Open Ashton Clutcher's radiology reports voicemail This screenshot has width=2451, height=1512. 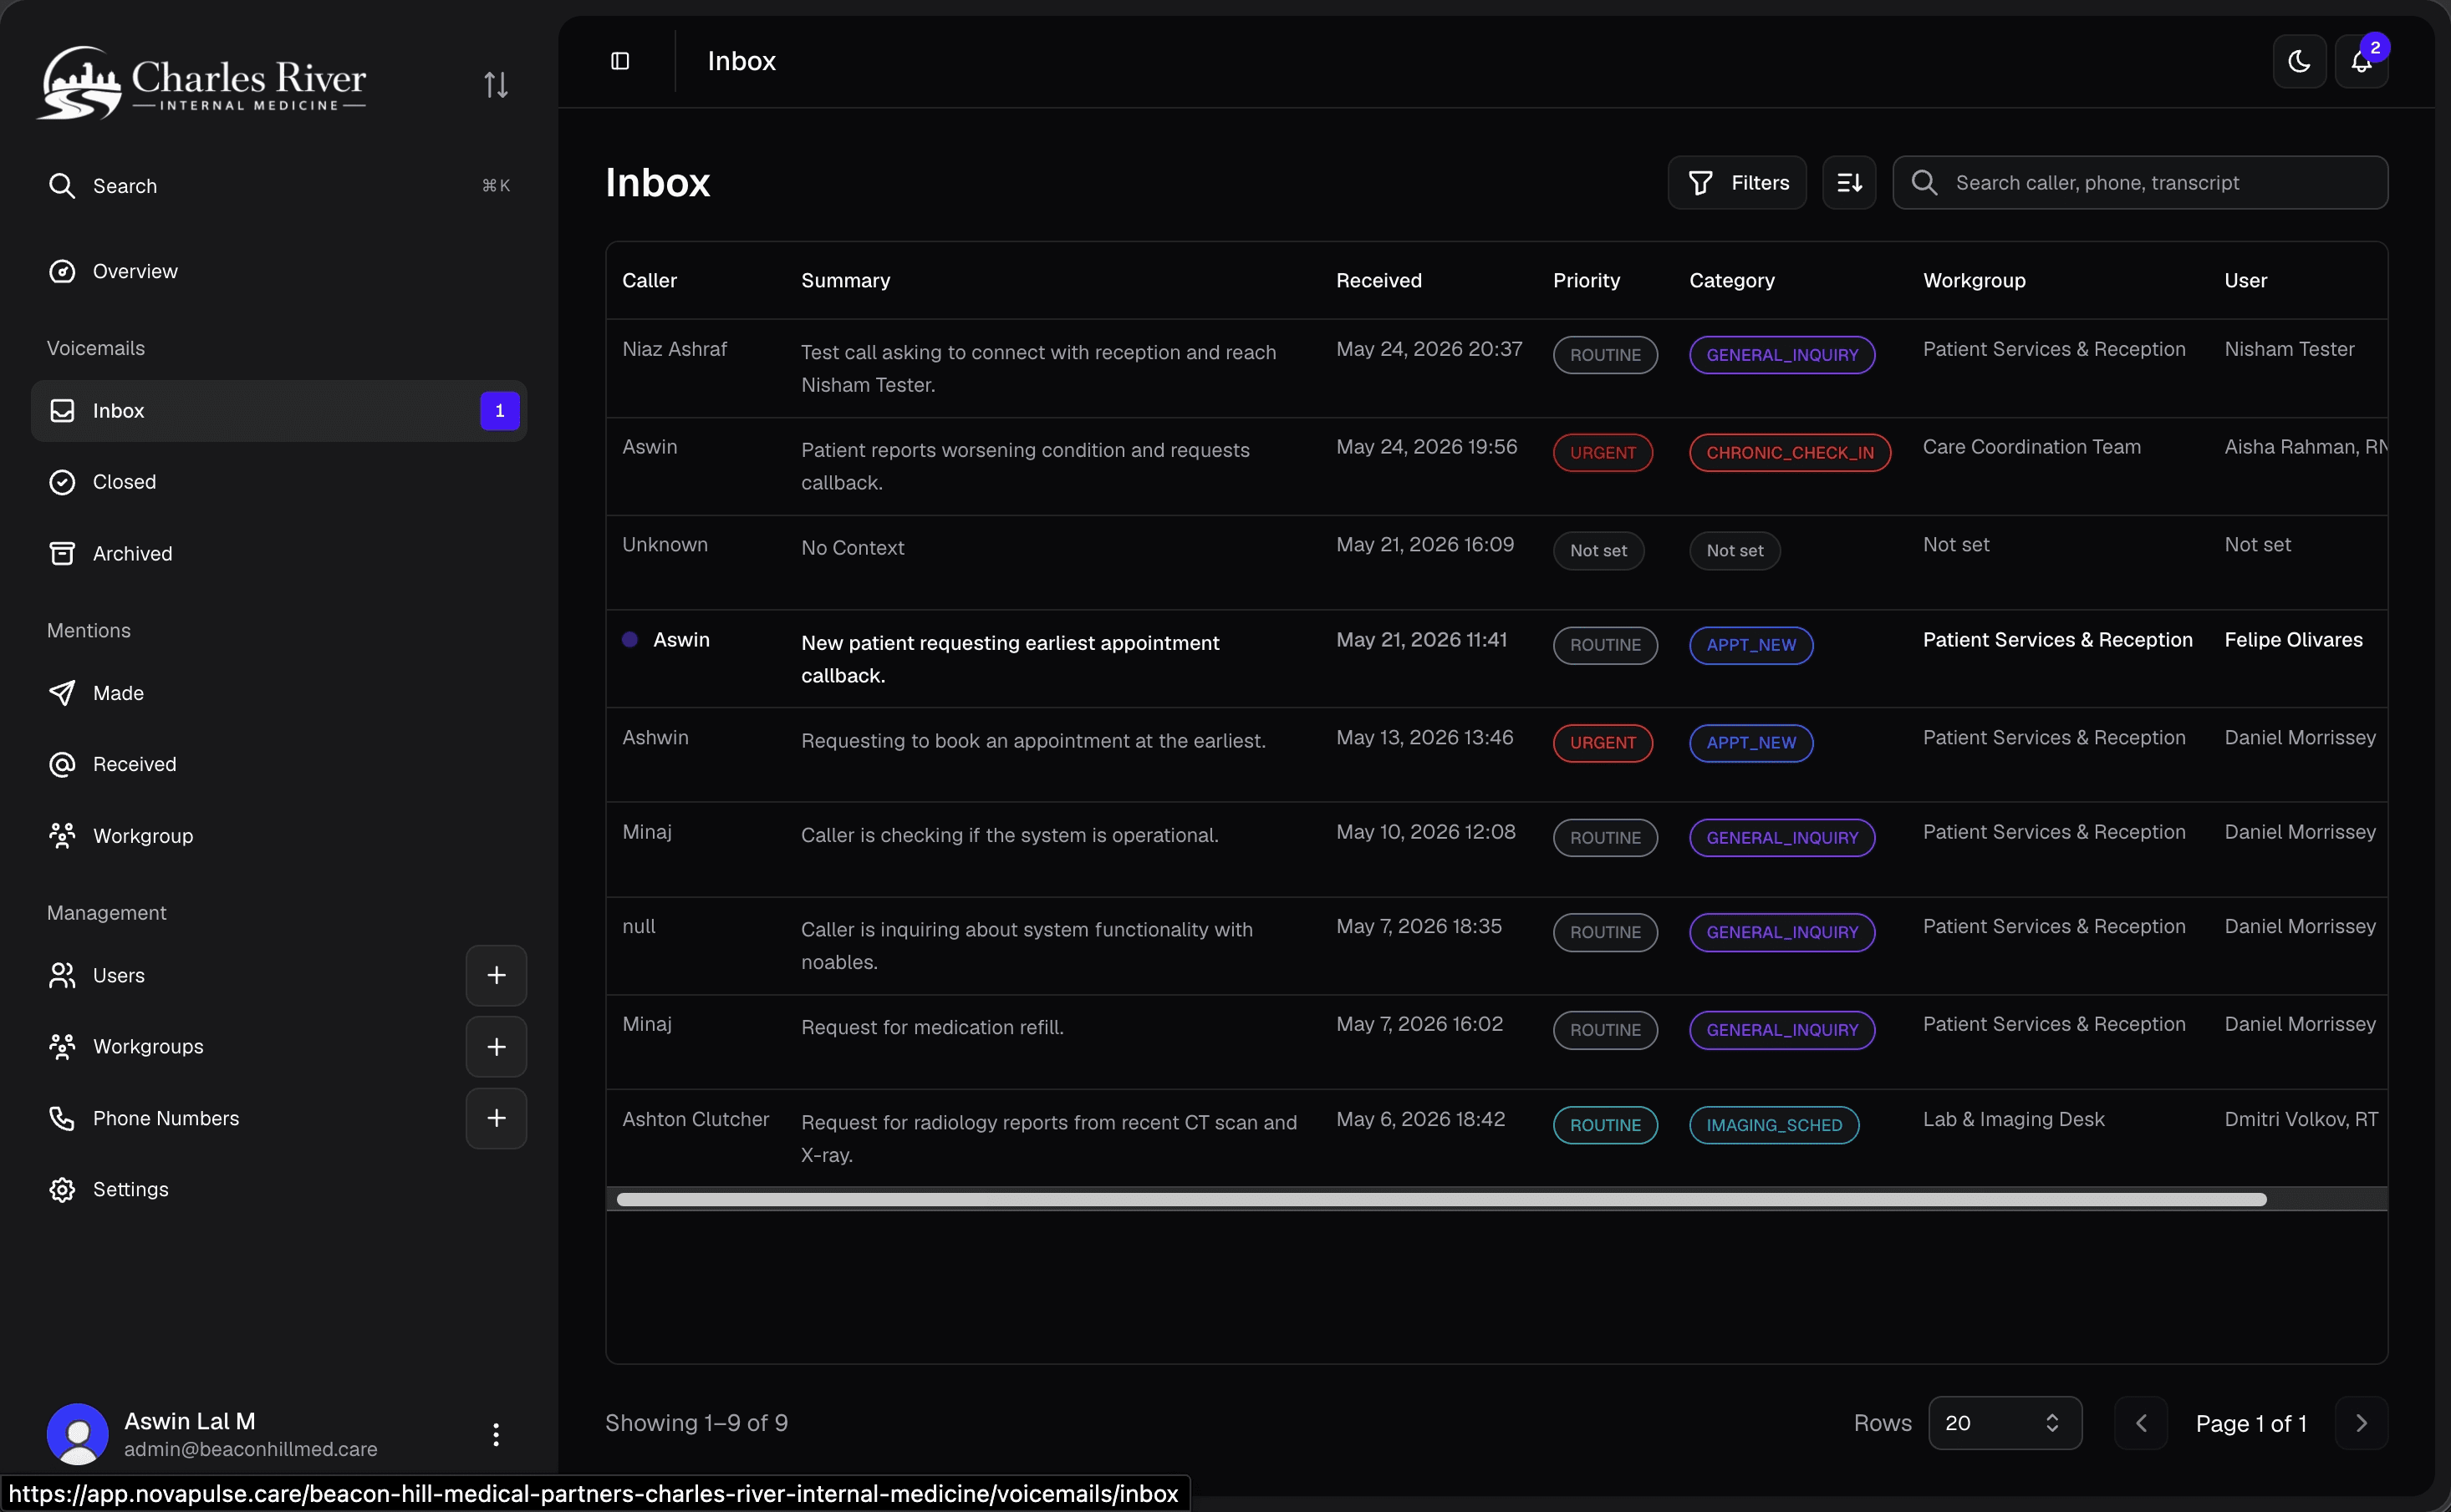tap(1496, 1138)
